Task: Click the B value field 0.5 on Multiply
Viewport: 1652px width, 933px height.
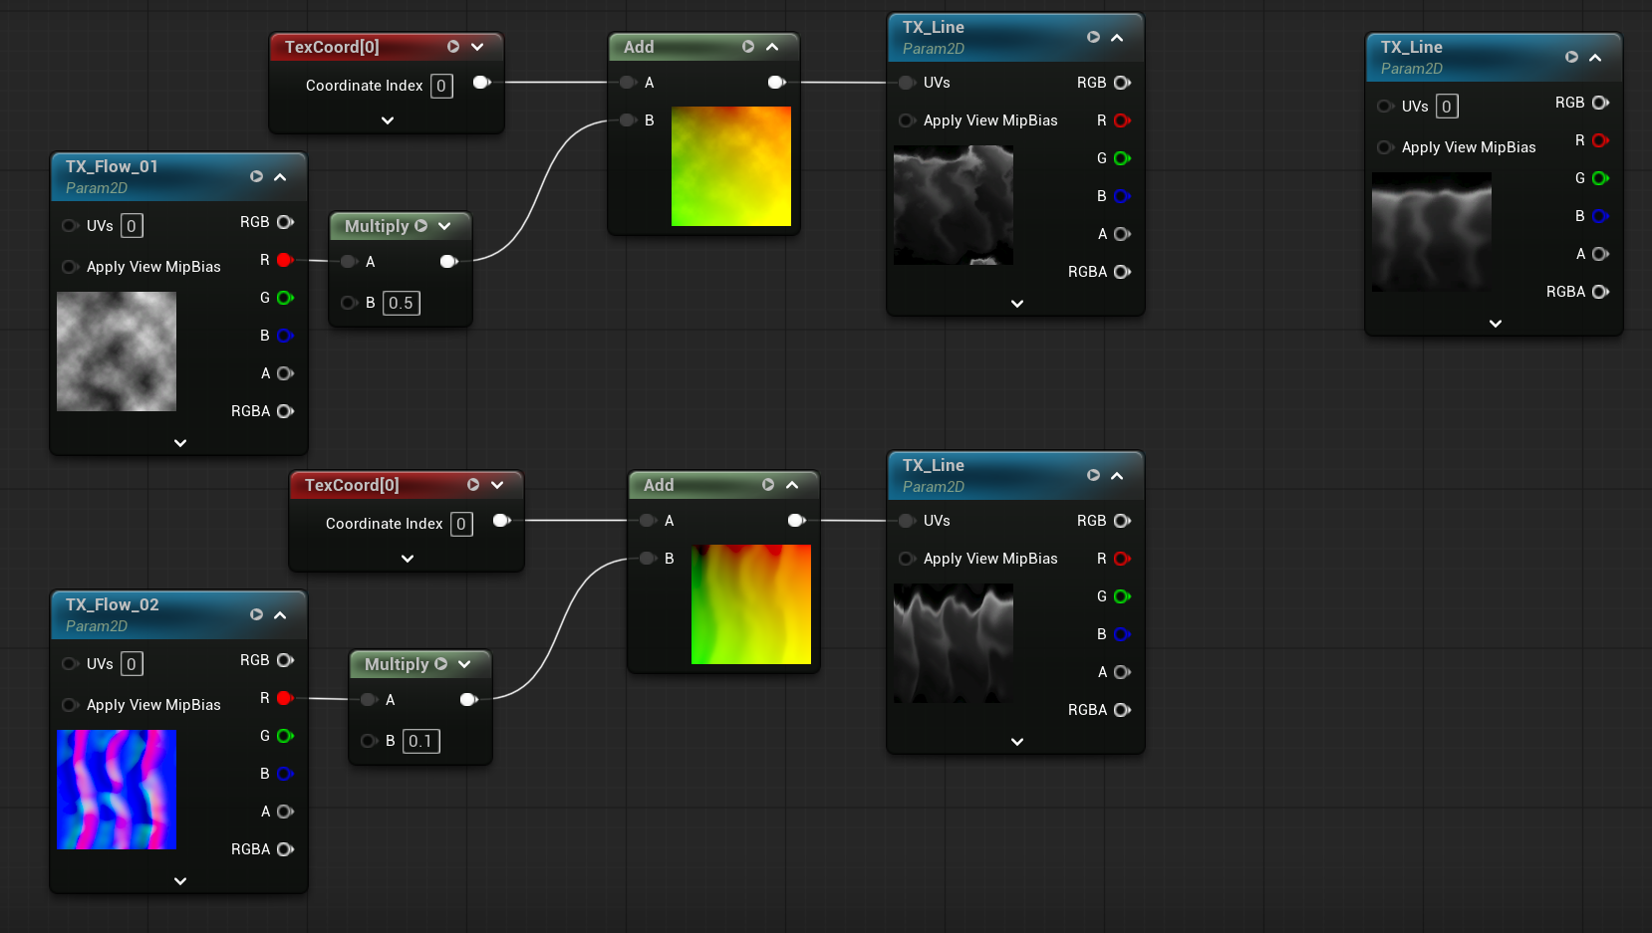Action: pos(401,303)
